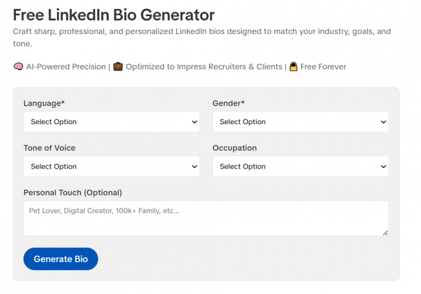Click the Gender dropdown chevron arrow
The image size is (421, 294).
click(384, 122)
